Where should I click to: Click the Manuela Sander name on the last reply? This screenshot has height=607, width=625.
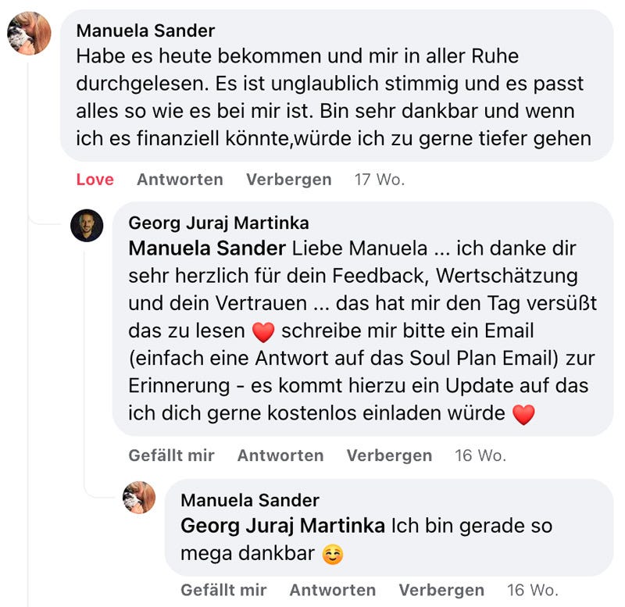(x=249, y=500)
